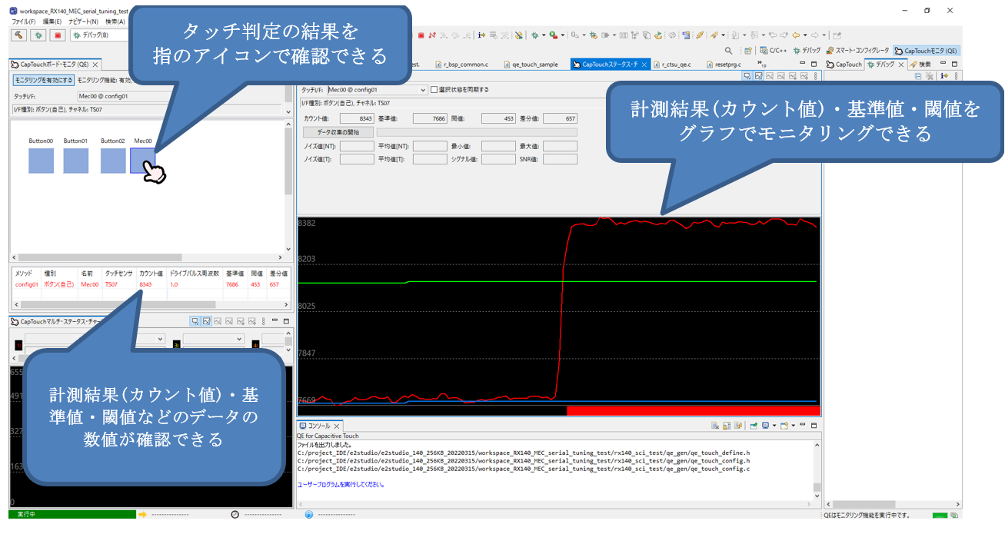Click first chart icon in multi status chart toolbar
The width and height of the screenshot is (1005, 534).
[x=196, y=321]
